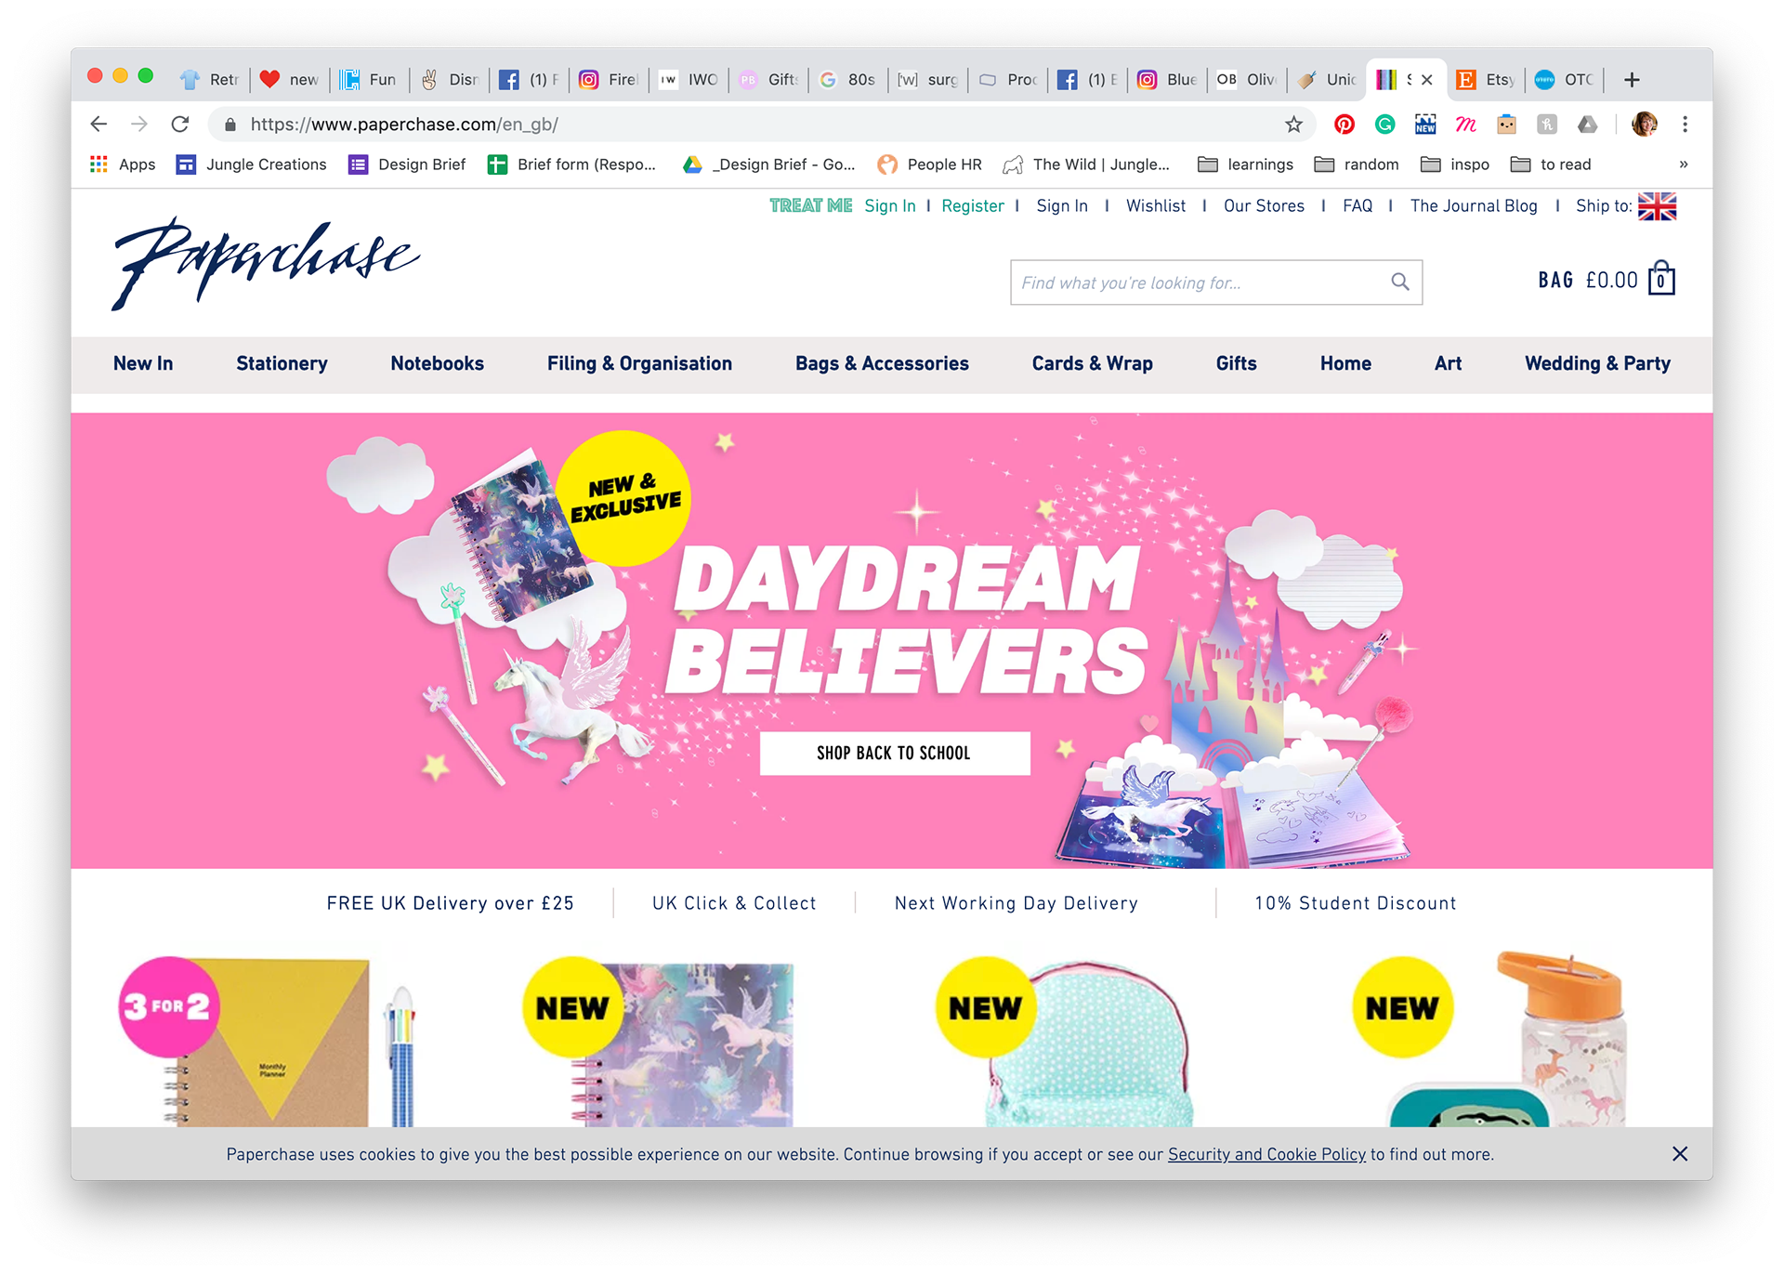
Task: Switch to the Etsy tab
Action: click(x=1485, y=80)
